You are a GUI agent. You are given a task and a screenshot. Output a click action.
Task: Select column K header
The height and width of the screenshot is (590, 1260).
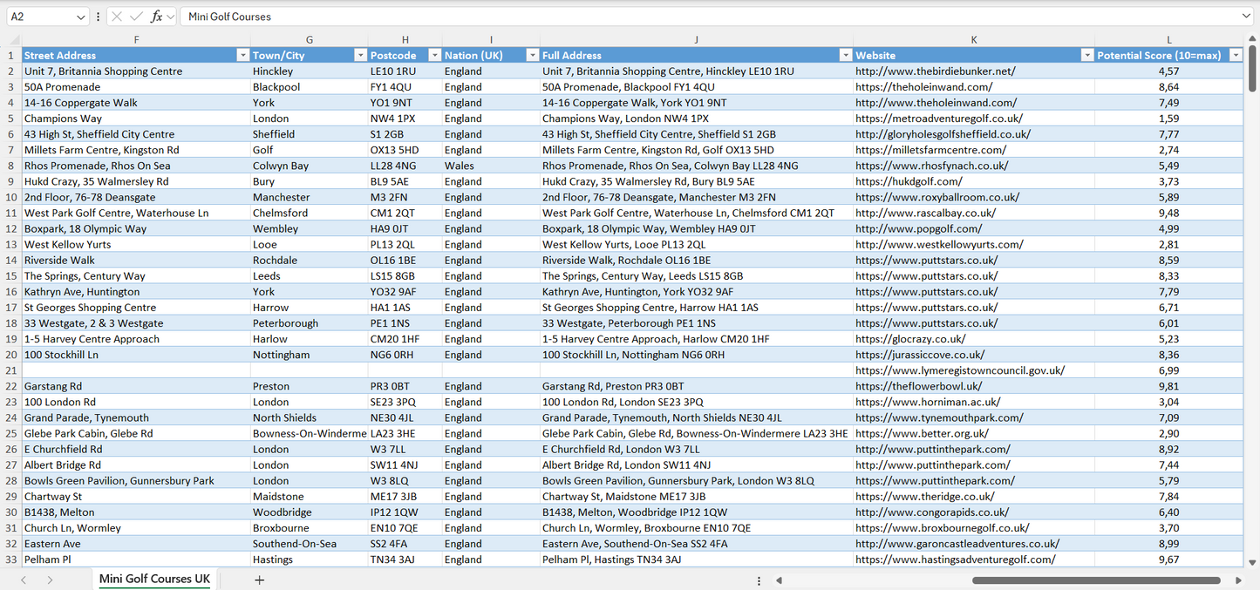[x=973, y=40]
